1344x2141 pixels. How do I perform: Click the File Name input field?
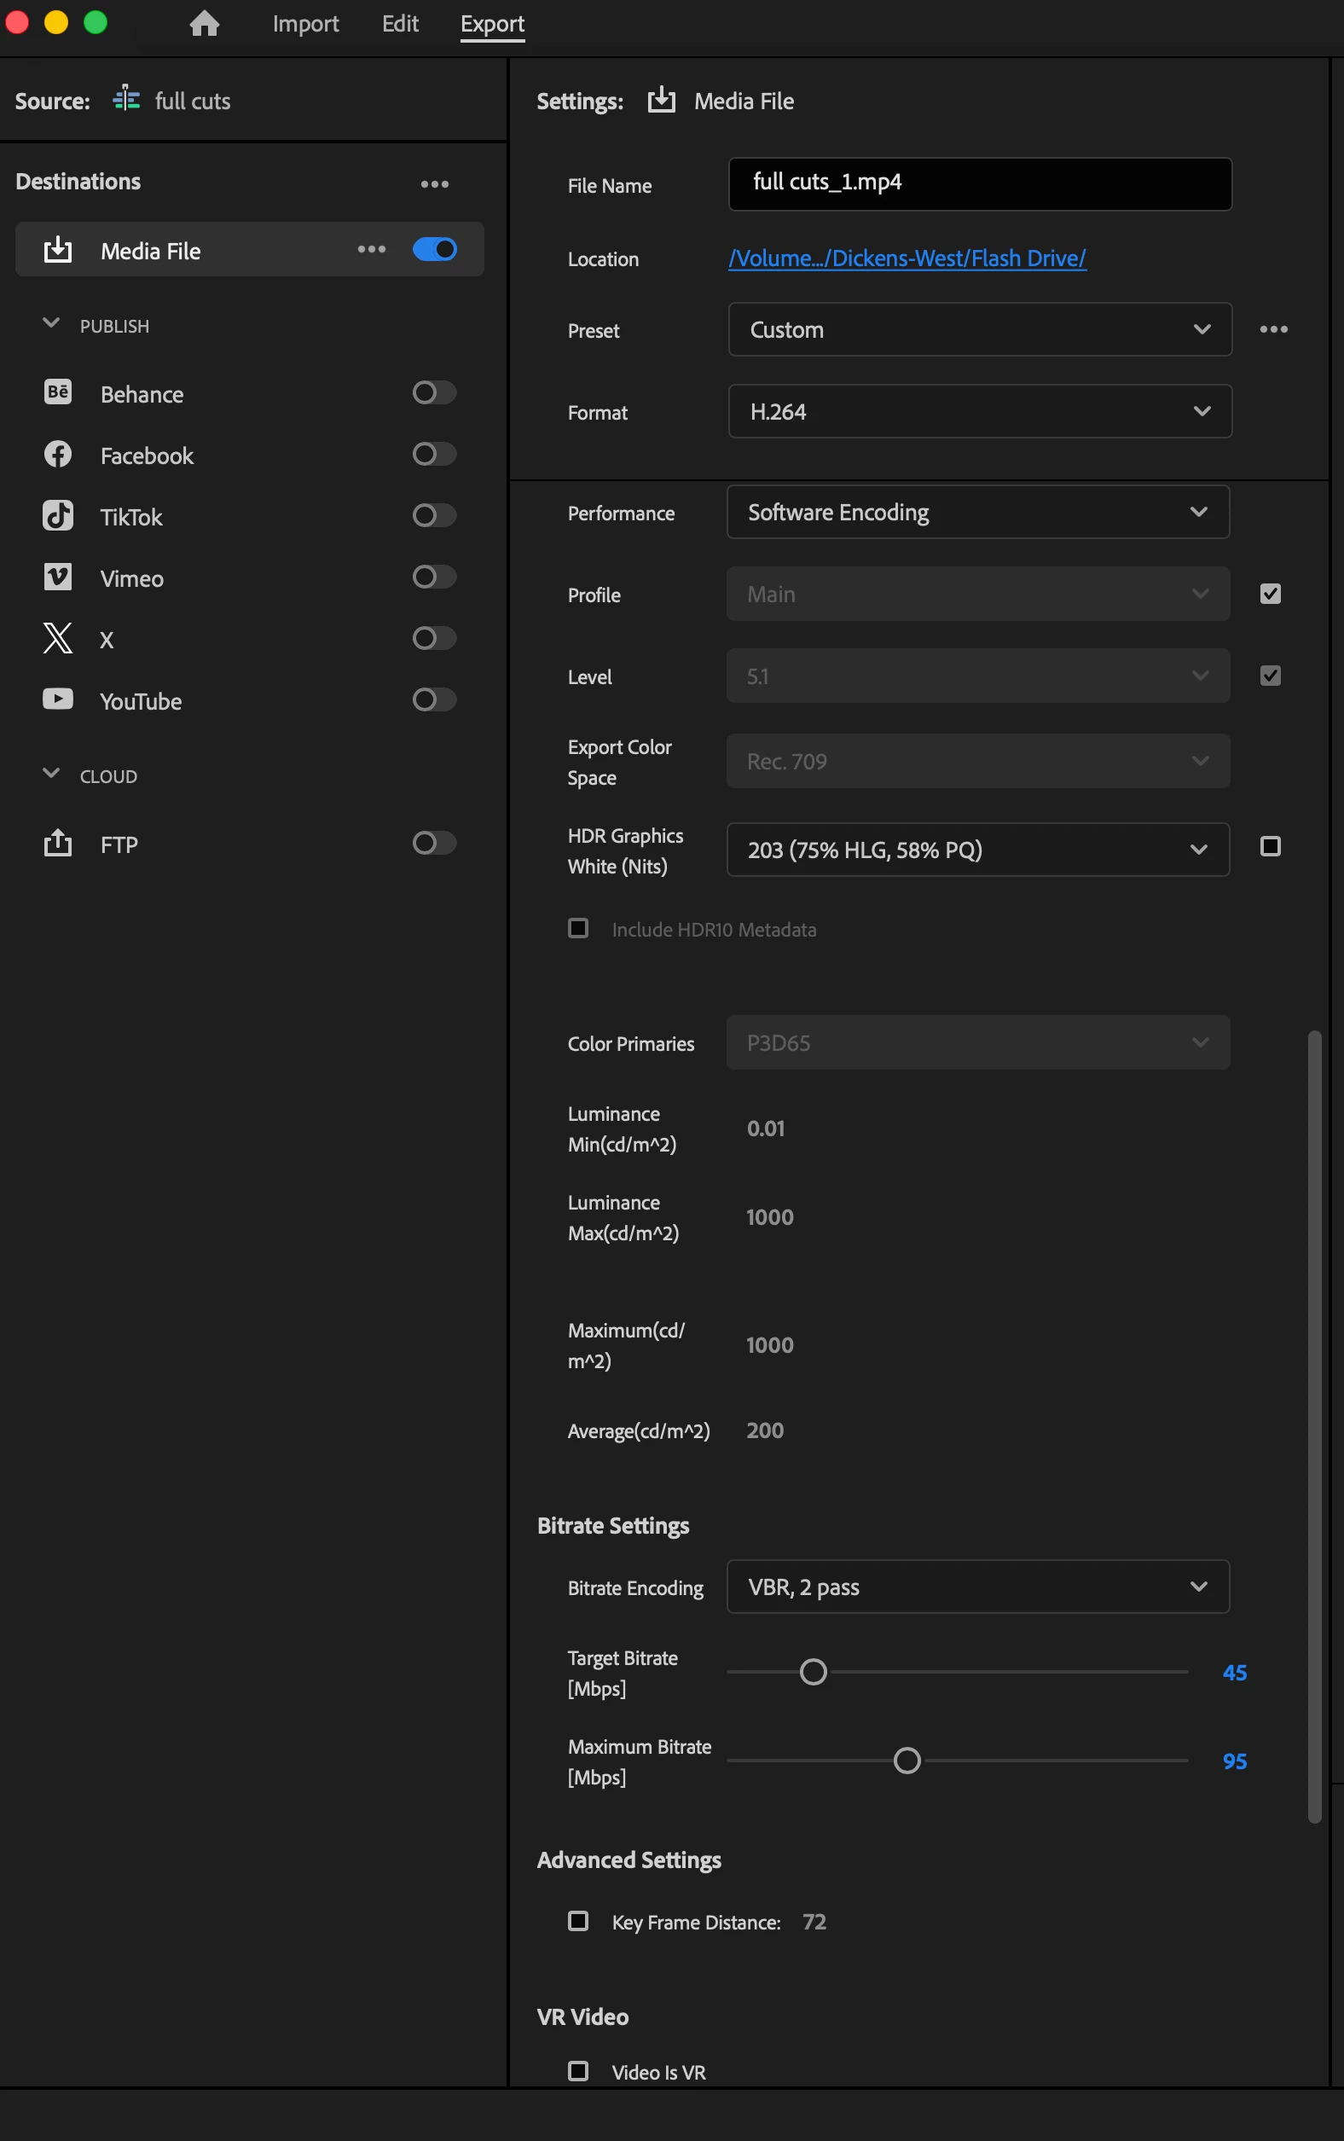coord(980,184)
